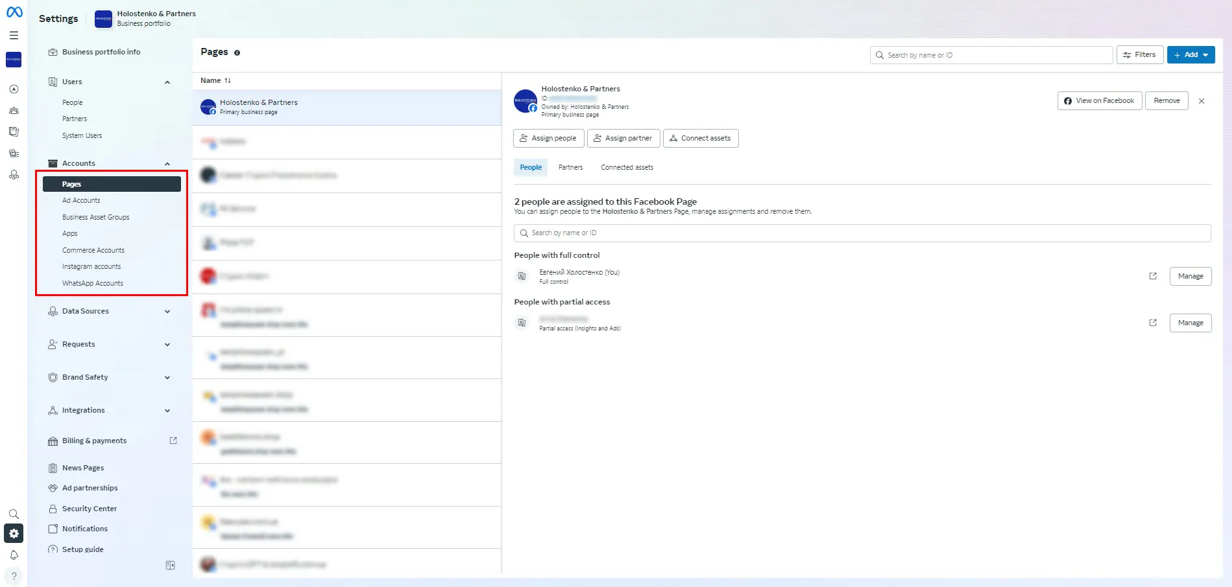Open Ad Accounts in the sidebar
Image resolution: width=1232 pixels, height=587 pixels.
click(81, 201)
